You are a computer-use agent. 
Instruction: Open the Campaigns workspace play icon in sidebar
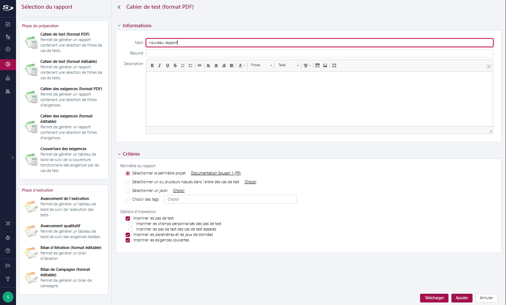point(8,49)
